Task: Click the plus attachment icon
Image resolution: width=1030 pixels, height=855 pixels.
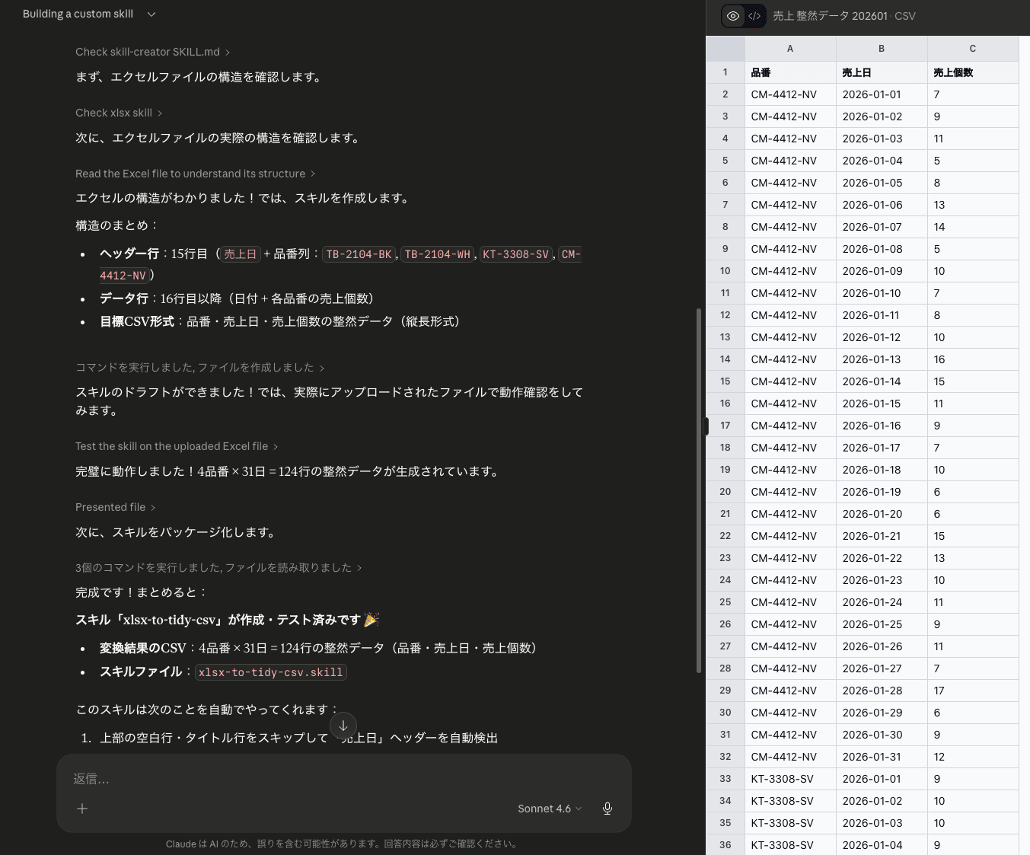Action: [x=82, y=809]
